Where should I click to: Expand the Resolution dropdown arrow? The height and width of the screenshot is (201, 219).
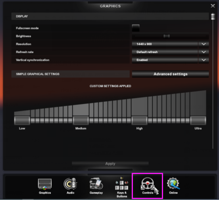tap(204, 44)
